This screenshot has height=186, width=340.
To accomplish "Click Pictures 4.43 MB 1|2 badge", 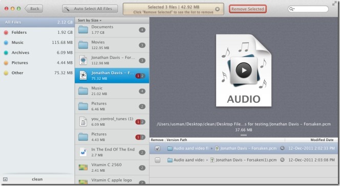I will pos(140,137).
